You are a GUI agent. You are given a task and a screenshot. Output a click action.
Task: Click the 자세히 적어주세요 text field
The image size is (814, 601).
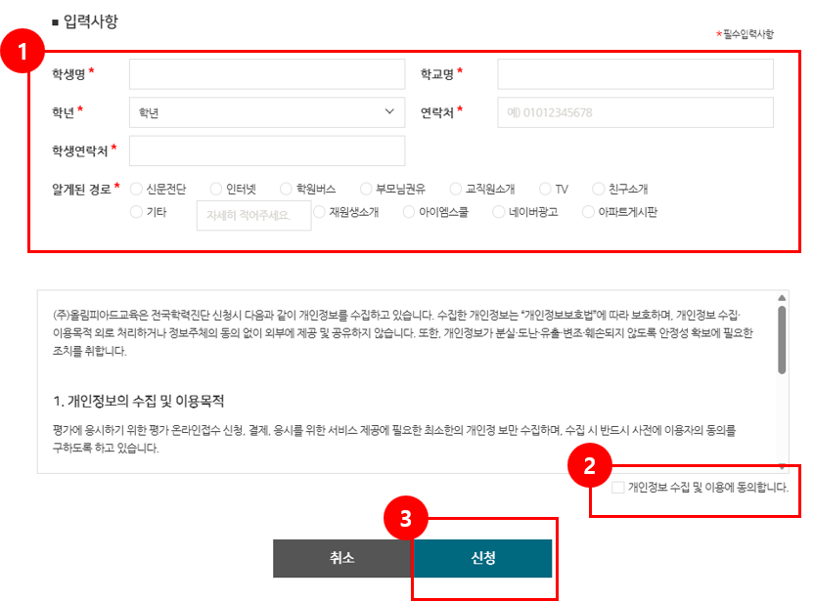(253, 215)
